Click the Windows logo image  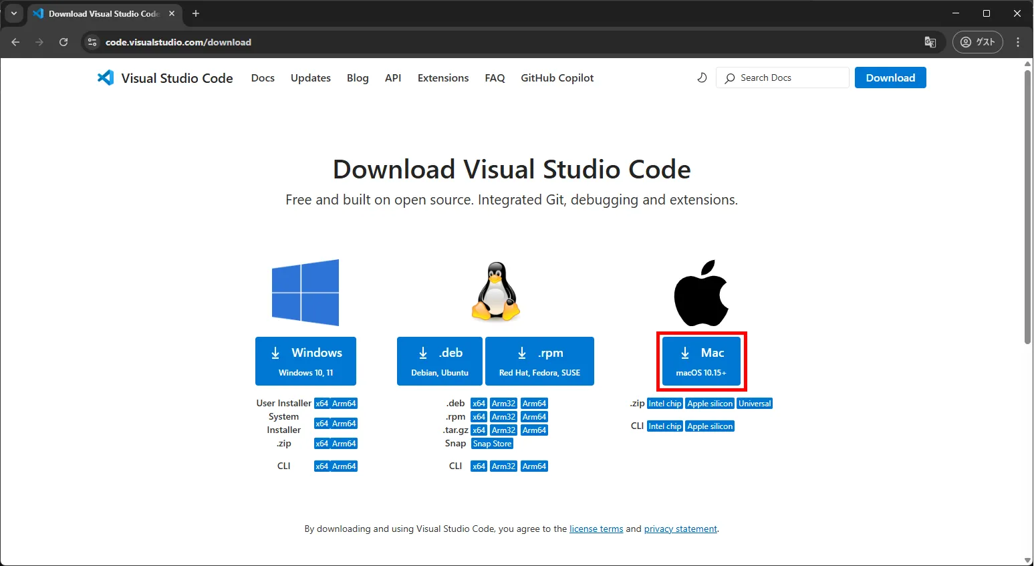point(305,293)
